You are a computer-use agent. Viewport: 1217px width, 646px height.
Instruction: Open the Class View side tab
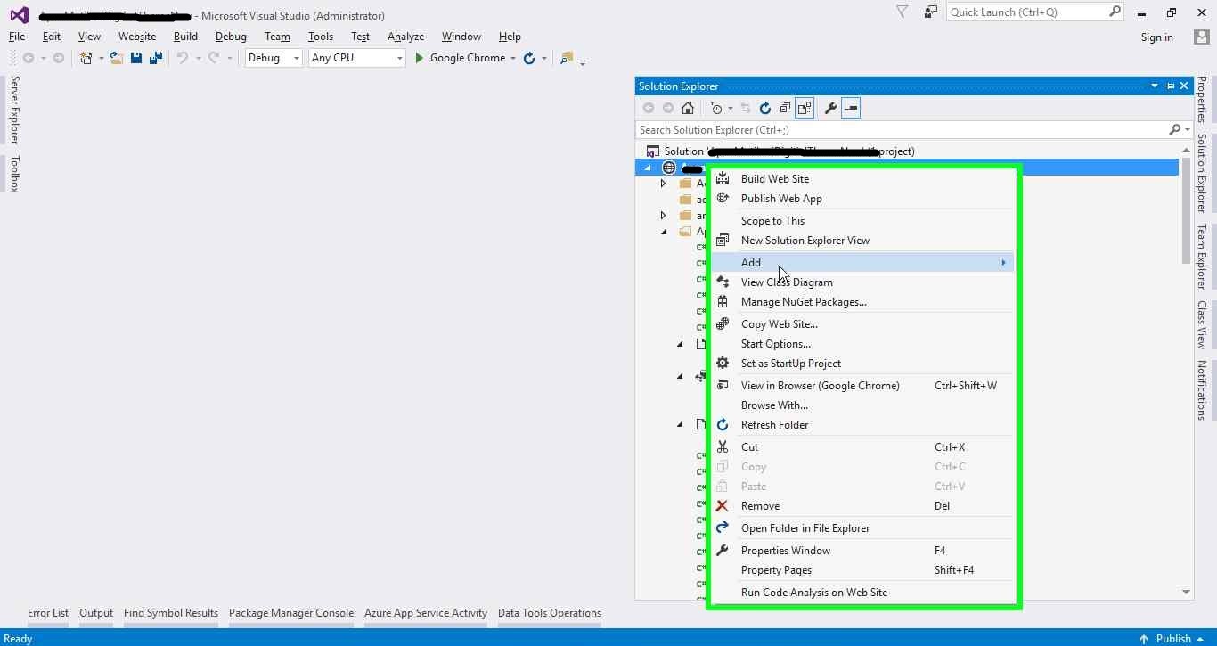tap(1202, 324)
